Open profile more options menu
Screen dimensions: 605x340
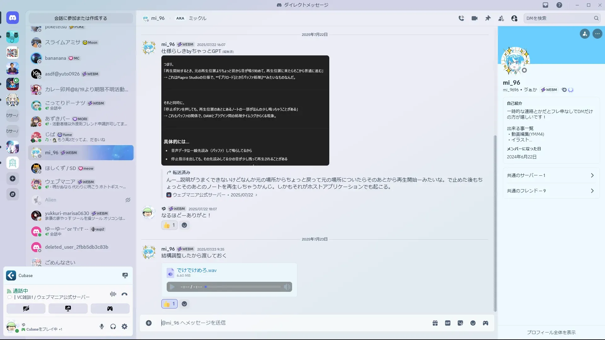click(597, 34)
